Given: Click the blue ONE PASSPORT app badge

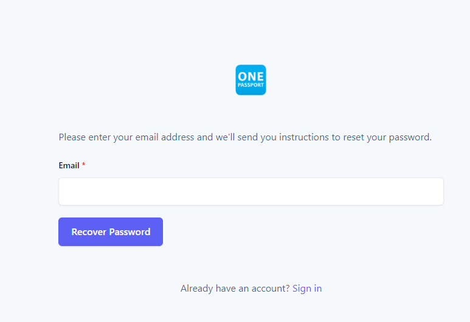Looking at the screenshot, I should (x=251, y=80).
